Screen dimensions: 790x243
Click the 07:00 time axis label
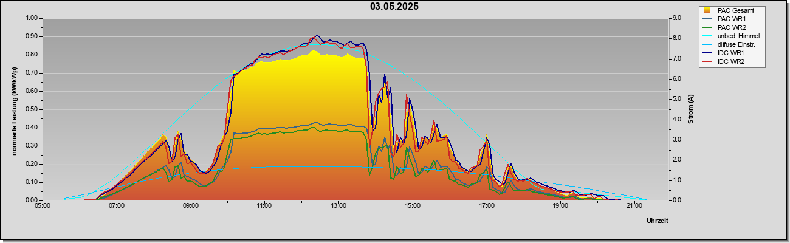click(x=117, y=206)
